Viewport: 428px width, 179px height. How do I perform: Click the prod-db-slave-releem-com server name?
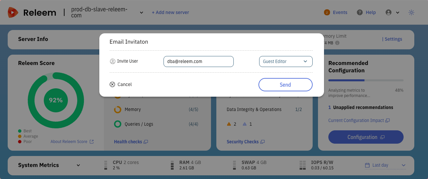(99, 12)
